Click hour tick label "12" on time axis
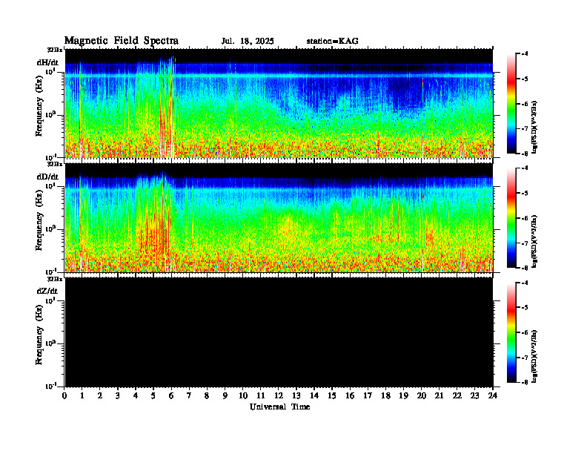Viewport: 587px width, 454px height. [x=279, y=396]
